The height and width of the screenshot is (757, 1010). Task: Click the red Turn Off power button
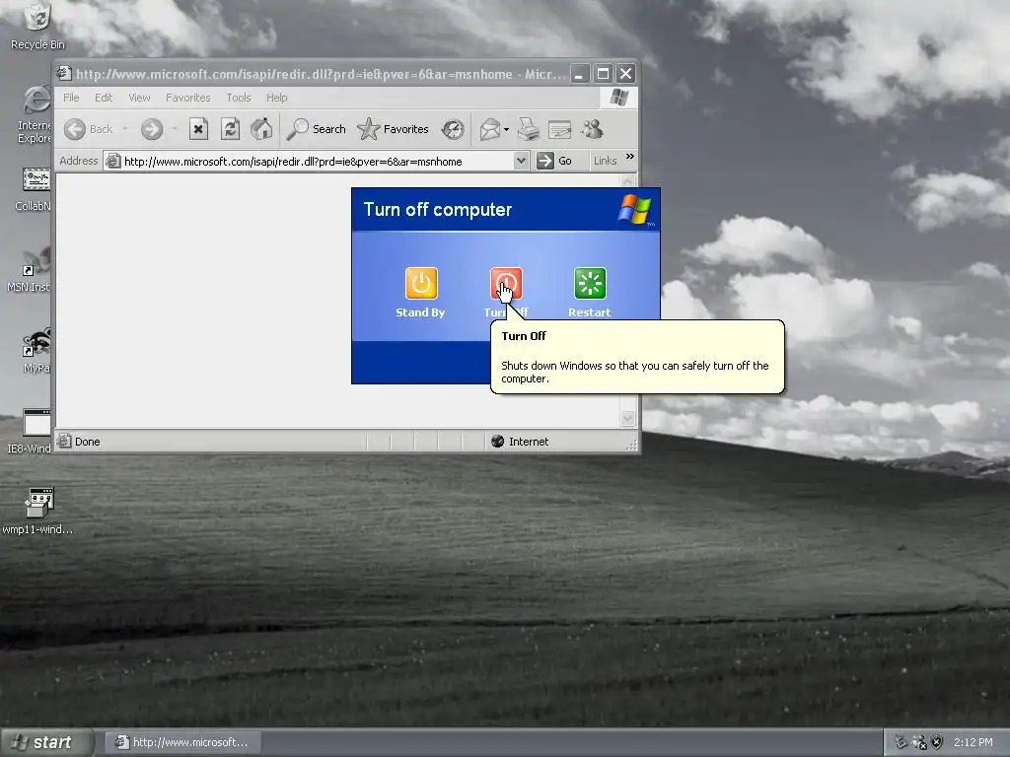click(506, 283)
